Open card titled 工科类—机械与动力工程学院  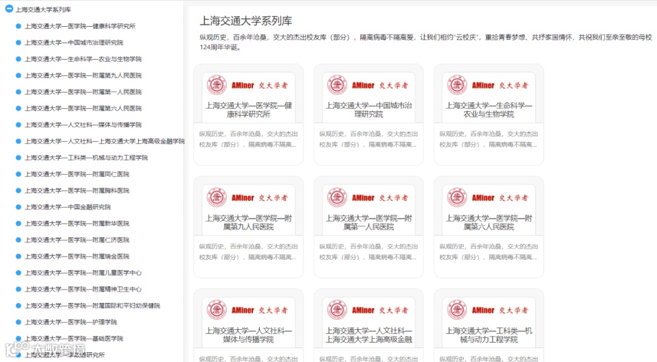(x=488, y=335)
